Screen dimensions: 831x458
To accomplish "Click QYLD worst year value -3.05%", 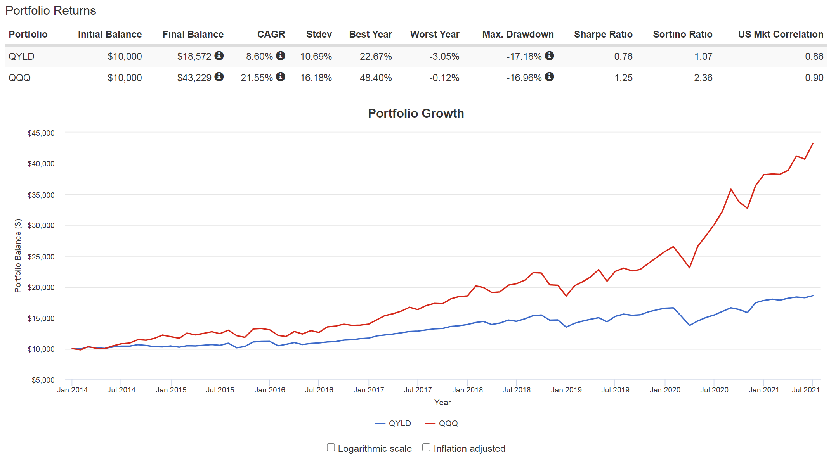I will 444,56.
